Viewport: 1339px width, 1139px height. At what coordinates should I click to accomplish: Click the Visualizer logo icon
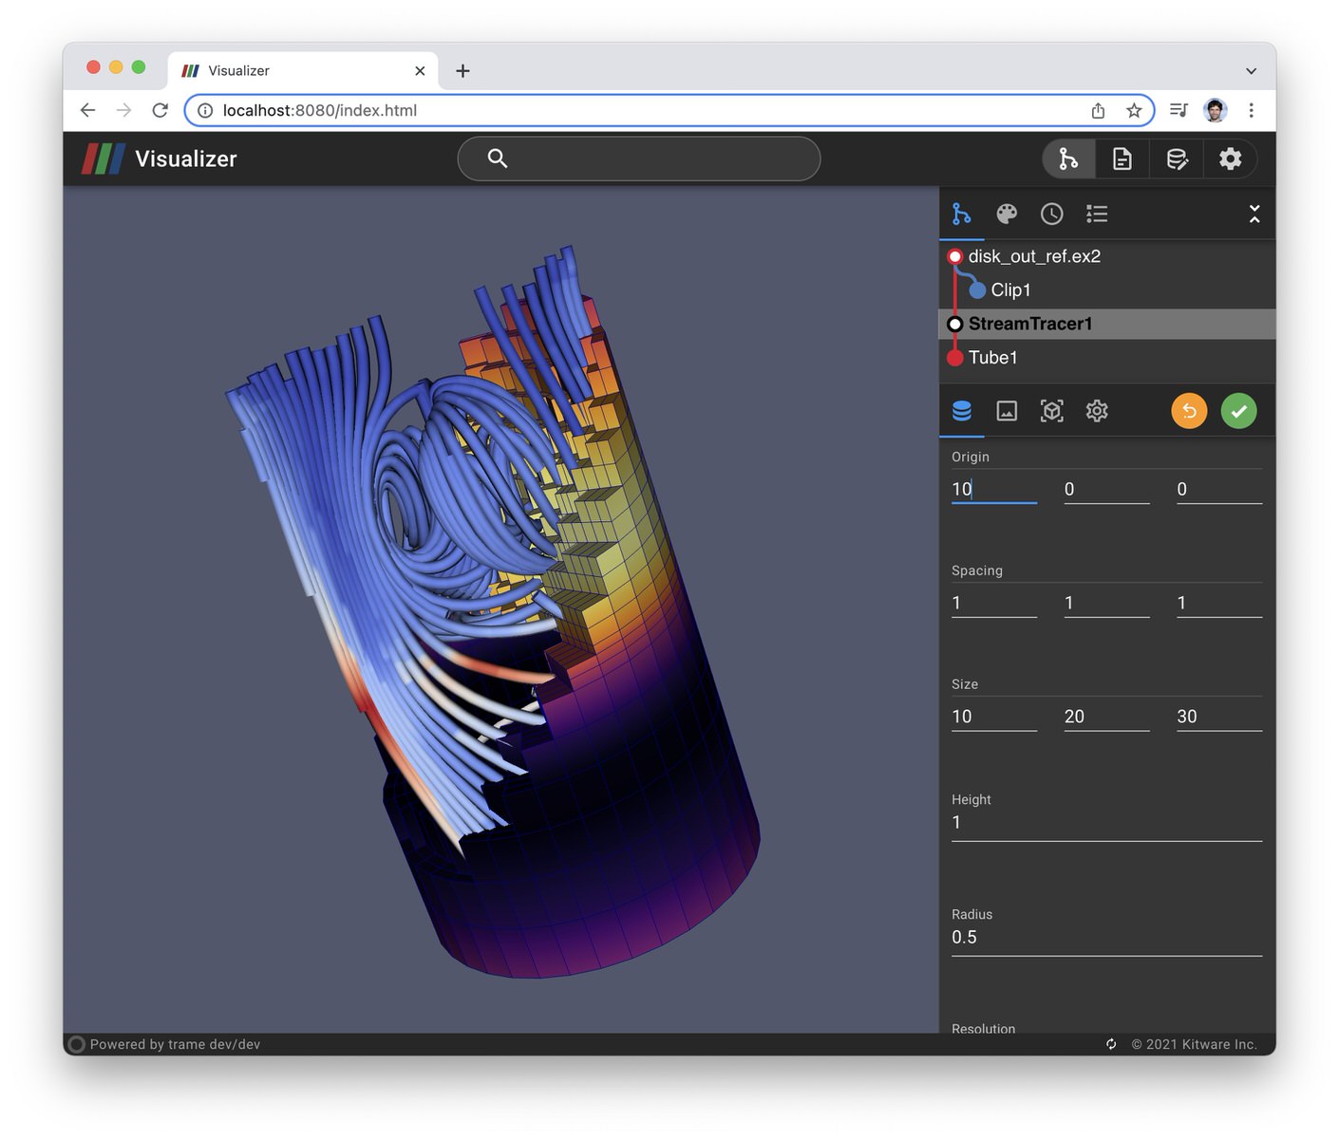click(x=104, y=159)
